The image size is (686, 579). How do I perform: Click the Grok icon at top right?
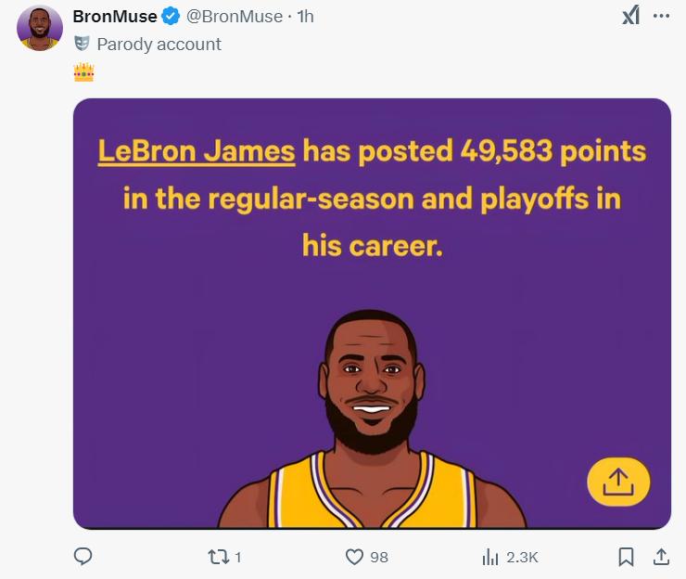631,16
